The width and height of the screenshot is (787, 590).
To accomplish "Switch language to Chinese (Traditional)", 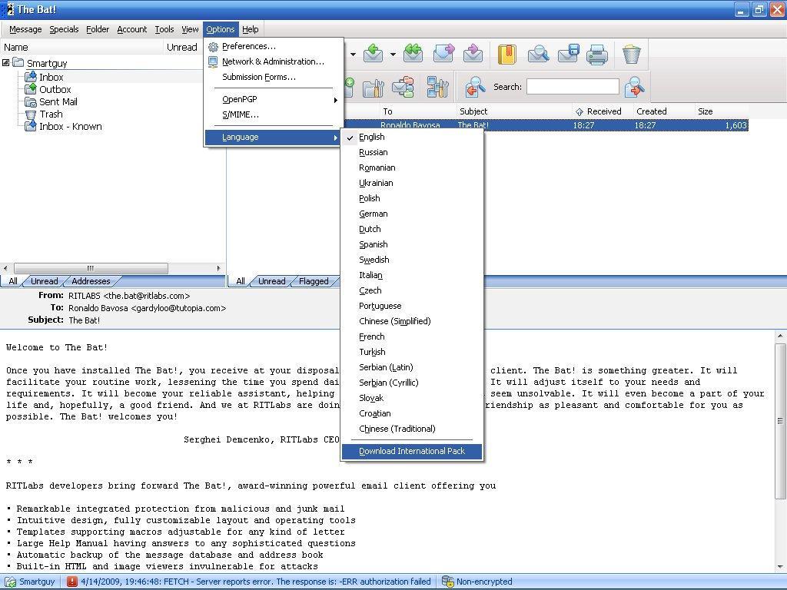I will pyautogui.click(x=412, y=429).
